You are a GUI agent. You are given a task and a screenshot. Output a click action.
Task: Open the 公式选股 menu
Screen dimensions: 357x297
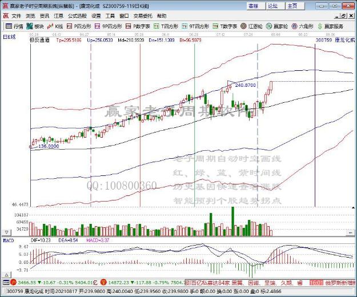click(78, 16)
